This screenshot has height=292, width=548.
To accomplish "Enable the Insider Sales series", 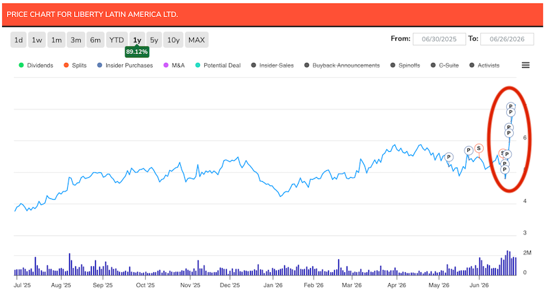I will pos(273,65).
